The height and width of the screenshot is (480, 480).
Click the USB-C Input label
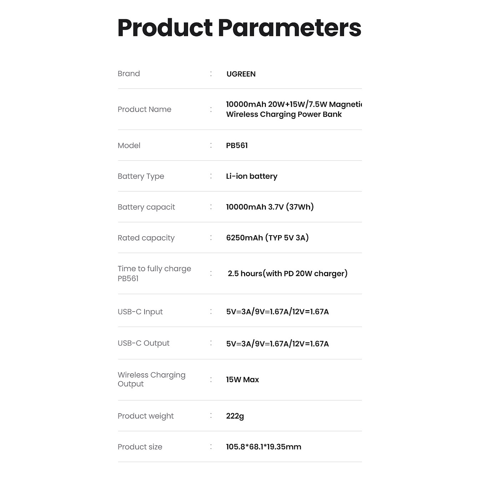[140, 312]
